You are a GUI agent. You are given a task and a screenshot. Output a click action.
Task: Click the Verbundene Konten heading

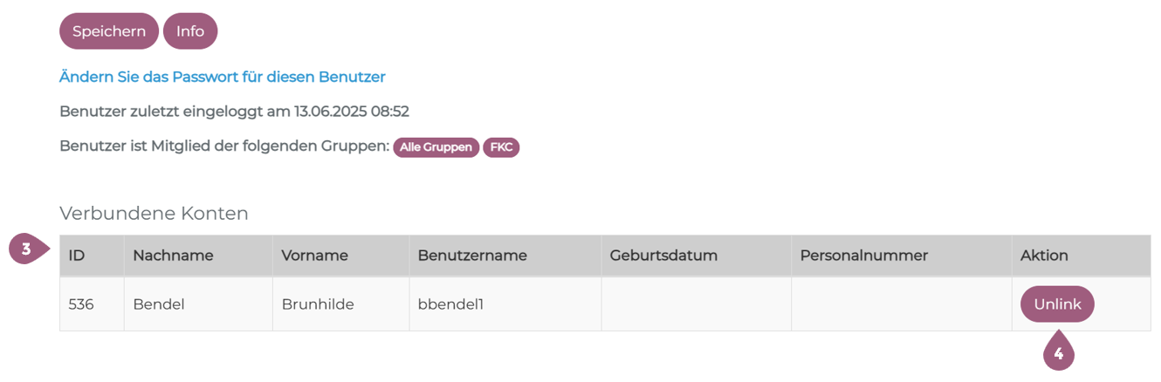point(154,214)
